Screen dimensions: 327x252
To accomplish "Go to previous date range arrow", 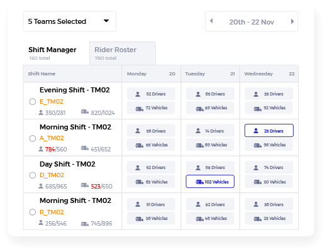I will click(x=211, y=21).
